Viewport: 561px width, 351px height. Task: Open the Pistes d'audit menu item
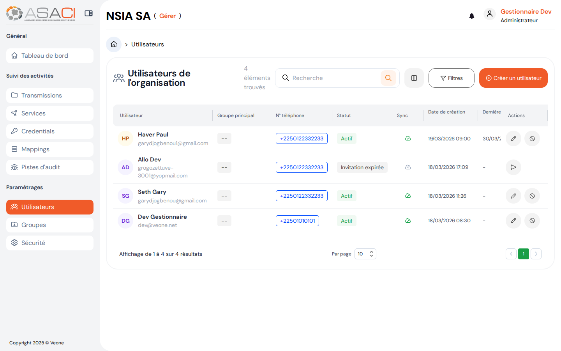pos(50,167)
